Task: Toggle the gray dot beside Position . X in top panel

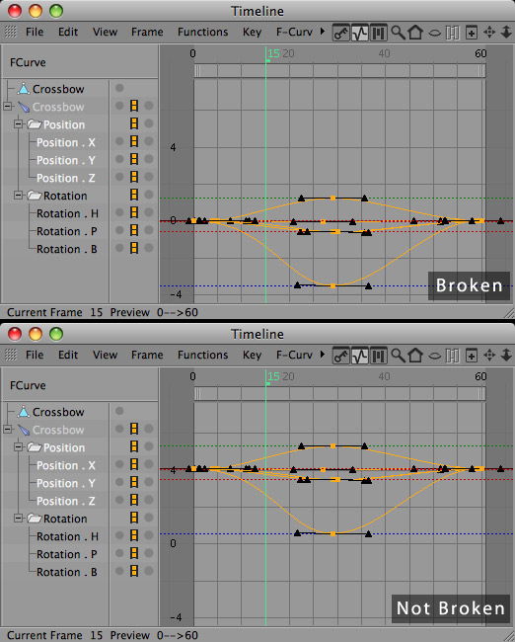Action: click(x=119, y=141)
